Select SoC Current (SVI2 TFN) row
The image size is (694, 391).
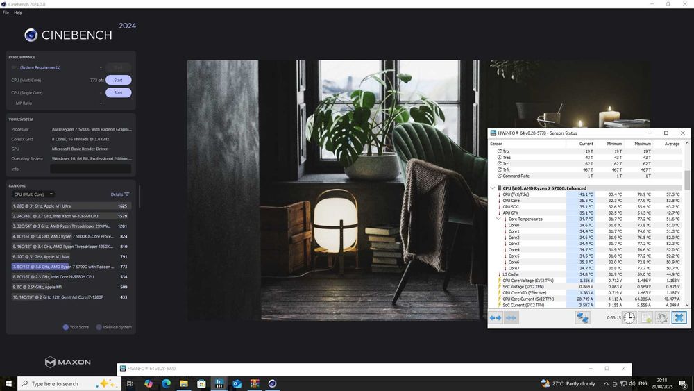pyautogui.click(x=586, y=305)
